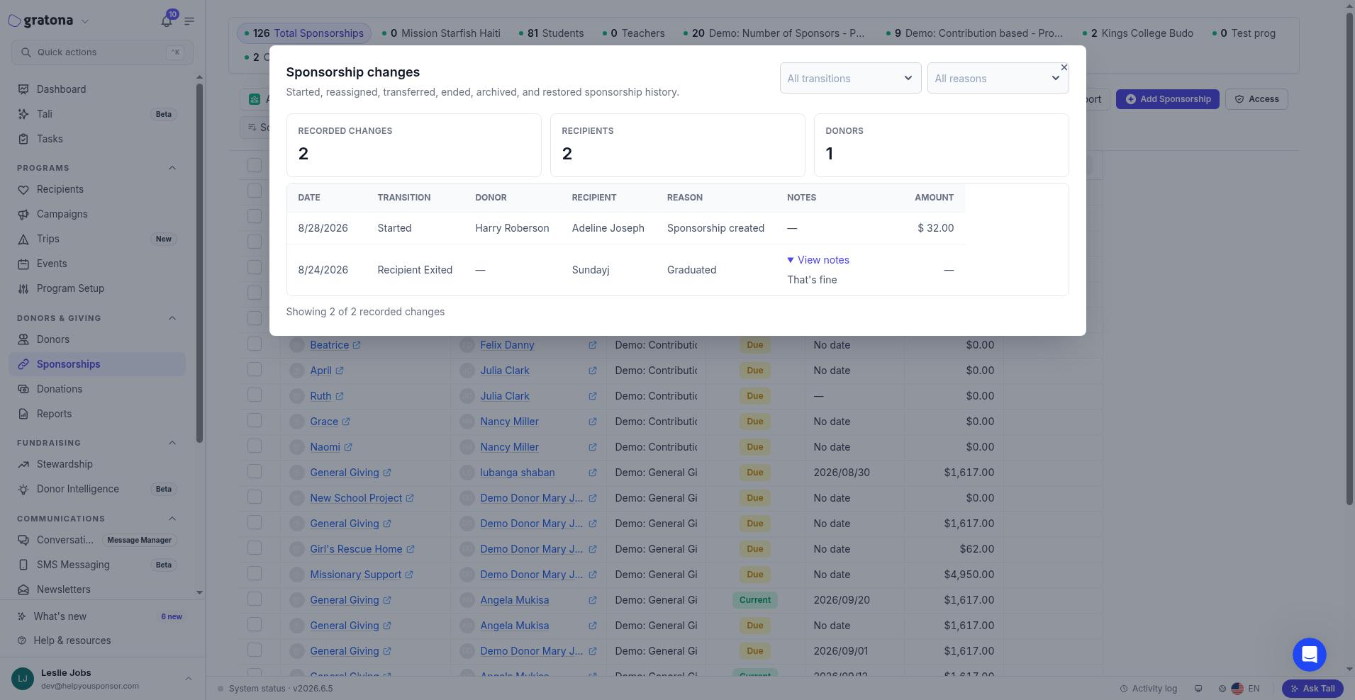Click the Program Setup sliders icon
This screenshot has height=700, width=1355.
tap(23, 288)
